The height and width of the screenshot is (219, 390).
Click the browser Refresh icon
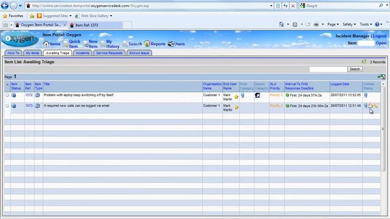285,5
